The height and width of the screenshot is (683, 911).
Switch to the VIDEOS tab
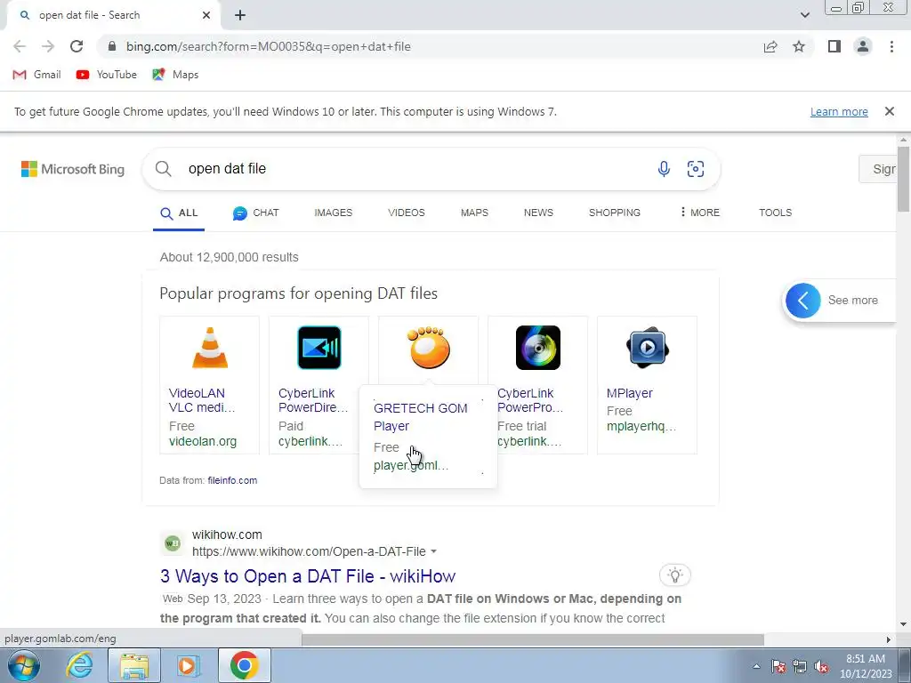coord(407,213)
